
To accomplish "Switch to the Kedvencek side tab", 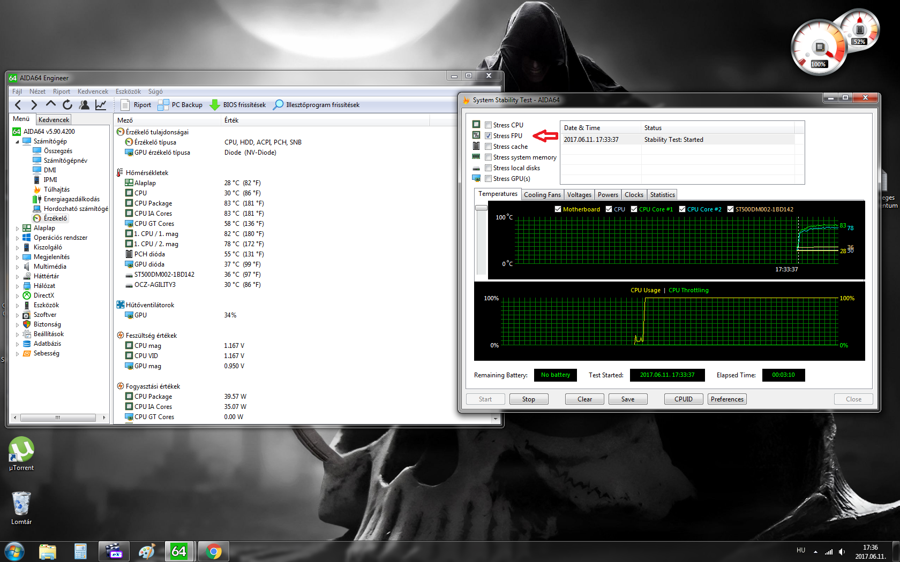I will point(54,120).
